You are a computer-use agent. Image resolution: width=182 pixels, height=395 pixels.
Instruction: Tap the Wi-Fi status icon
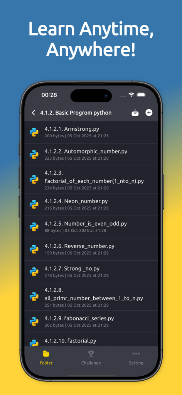(131, 95)
